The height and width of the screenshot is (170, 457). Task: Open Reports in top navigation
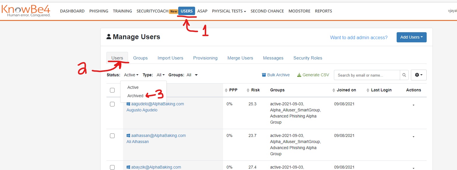coord(323,11)
